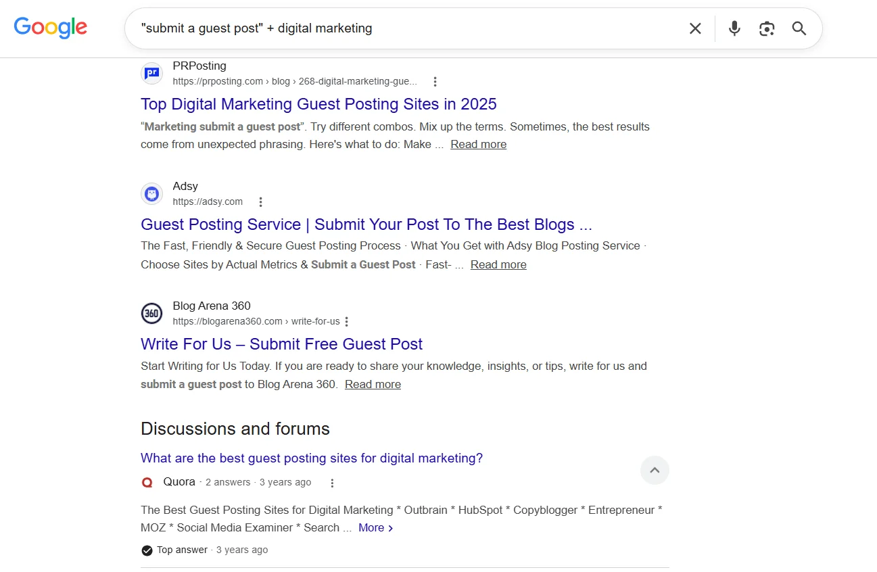
Task: Click the Top answer label text
Action: pyautogui.click(x=182, y=550)
